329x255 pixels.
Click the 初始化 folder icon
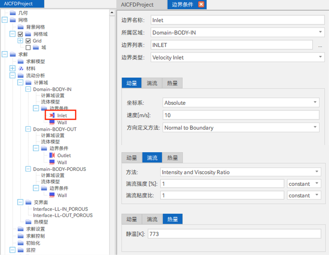click(21, 243)
